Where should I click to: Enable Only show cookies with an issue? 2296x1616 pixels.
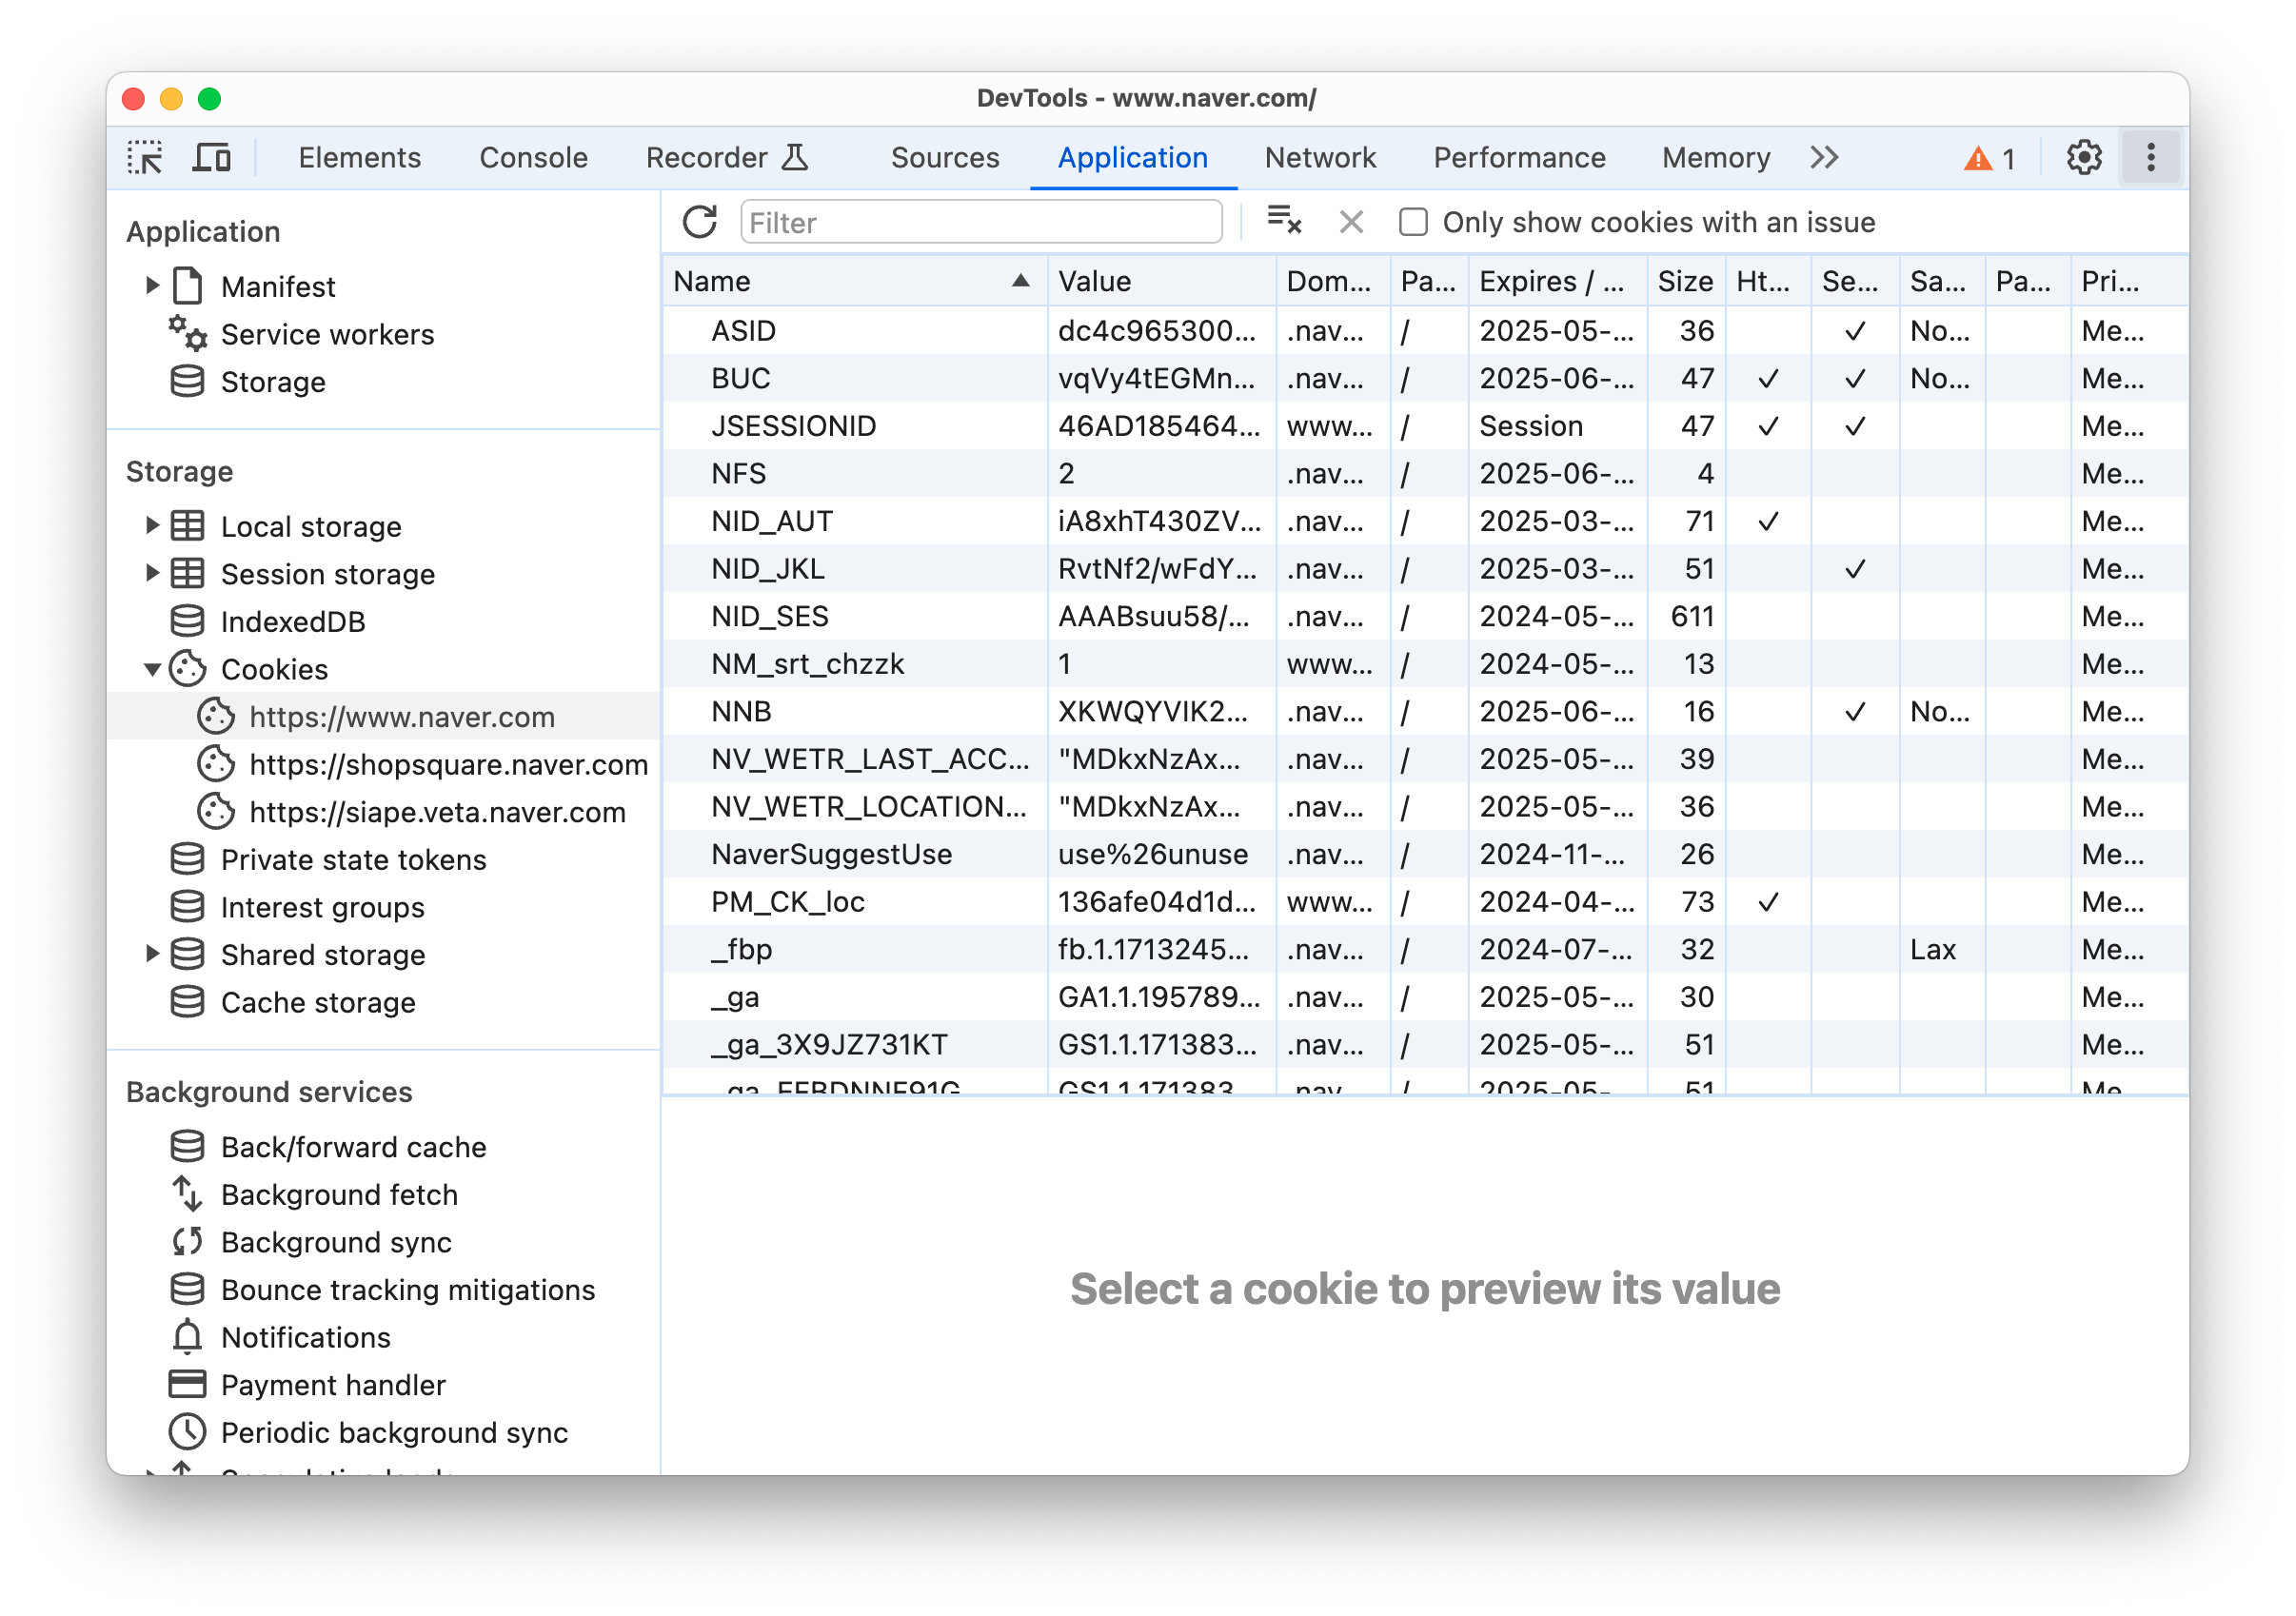tap(1413, 222)
